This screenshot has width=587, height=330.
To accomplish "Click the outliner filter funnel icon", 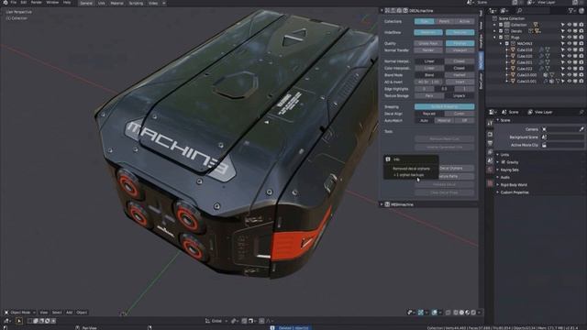I will pyautogui.click(x=570, y=11).
